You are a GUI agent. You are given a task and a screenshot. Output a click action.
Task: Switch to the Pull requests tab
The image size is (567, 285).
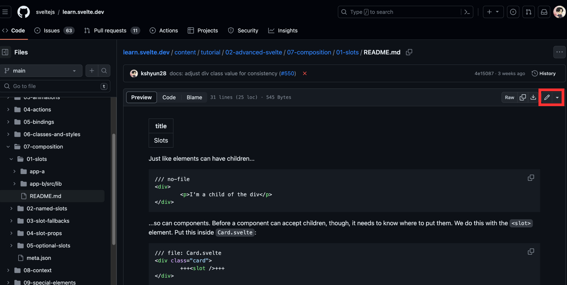coord(110,30)
